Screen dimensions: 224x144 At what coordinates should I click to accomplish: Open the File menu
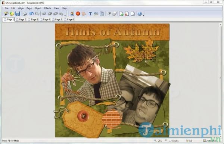(x=7, y=8)
